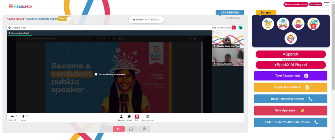The height and width of the screenshot is (140, 335).
Task: Open the Screen share tab's three-dot options
Action: (31, 33)
